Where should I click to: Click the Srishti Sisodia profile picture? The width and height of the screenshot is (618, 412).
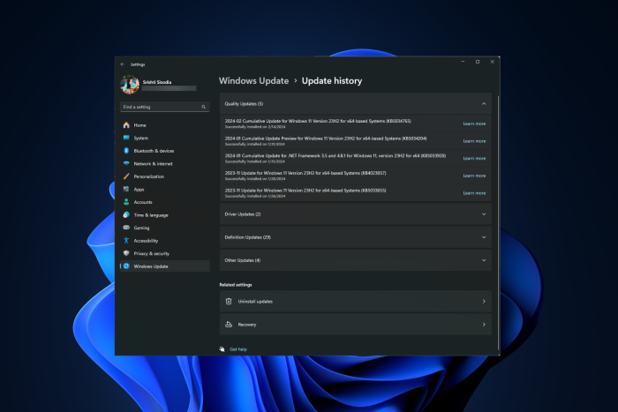click(x=130, y=85)
